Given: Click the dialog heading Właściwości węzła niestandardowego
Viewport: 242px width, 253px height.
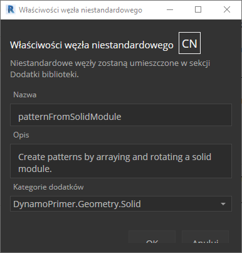Looking at the screenshot, I should 92,45.
